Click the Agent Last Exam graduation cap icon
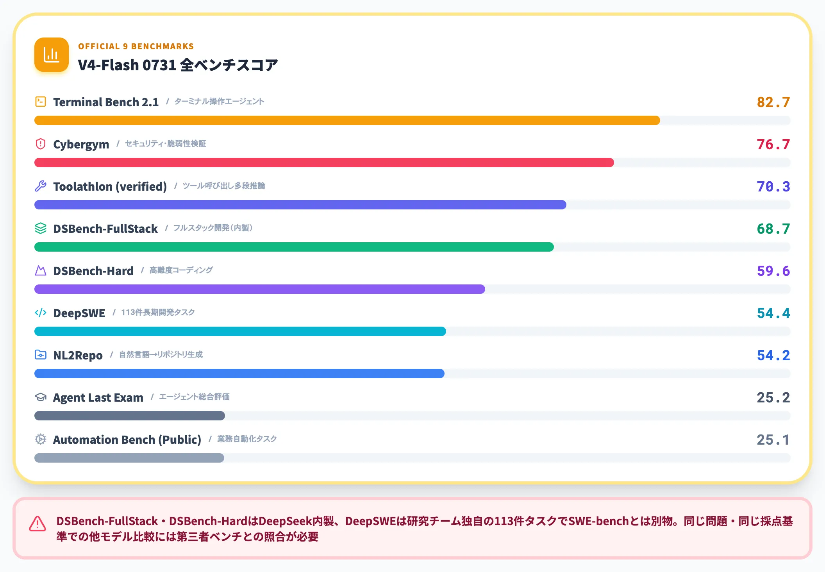This screenshot has height=572, width=825. click(41, 397)
